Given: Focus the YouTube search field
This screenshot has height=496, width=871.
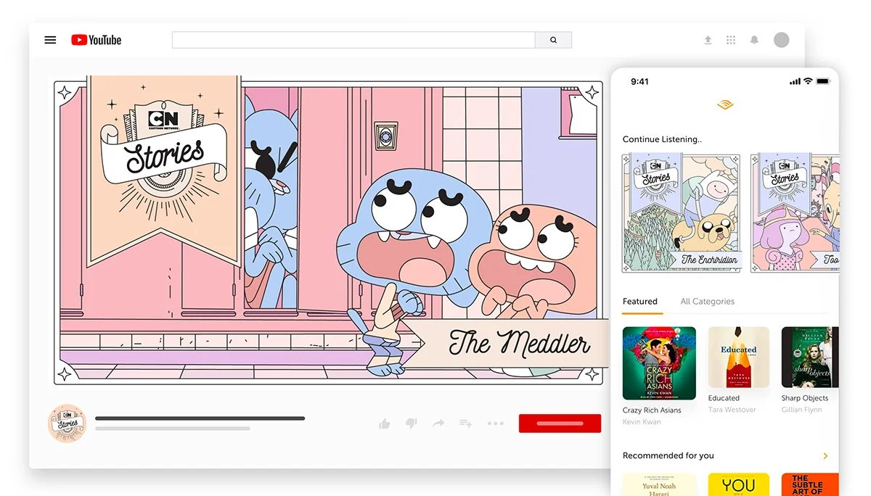Looking at the screenshot, I should [353, 40].
